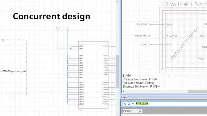
Task: Click the Net Class Name (Default) text
Action: (139, 83)
